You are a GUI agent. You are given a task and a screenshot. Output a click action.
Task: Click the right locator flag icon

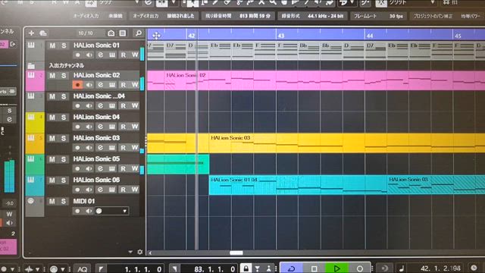coord(174,269)
